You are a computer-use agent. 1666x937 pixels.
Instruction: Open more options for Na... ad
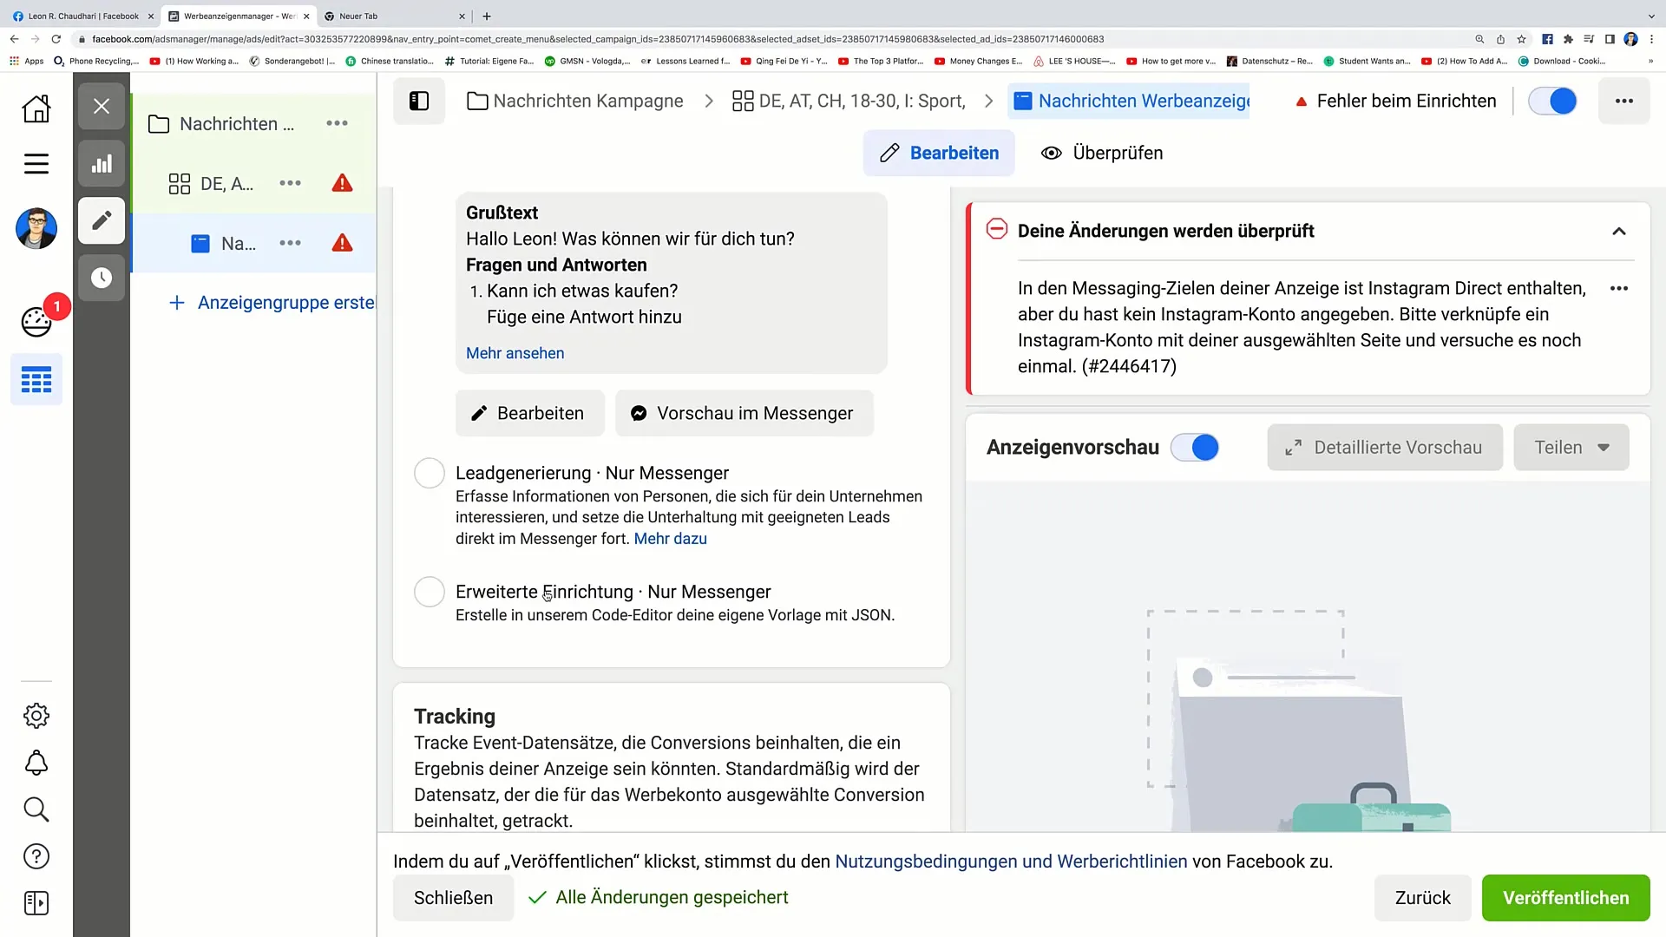coord(290,243)
